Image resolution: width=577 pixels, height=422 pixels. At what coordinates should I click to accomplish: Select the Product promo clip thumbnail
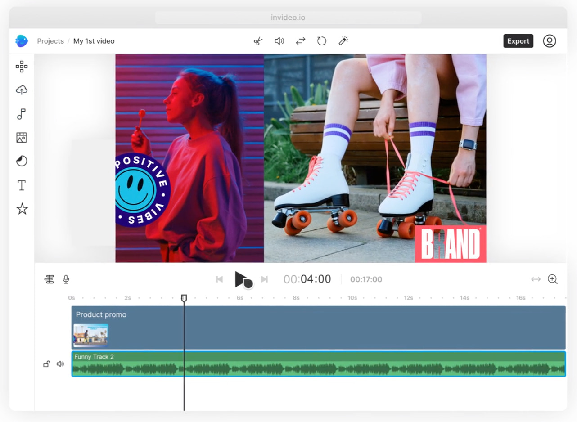(x=91, y=335)
